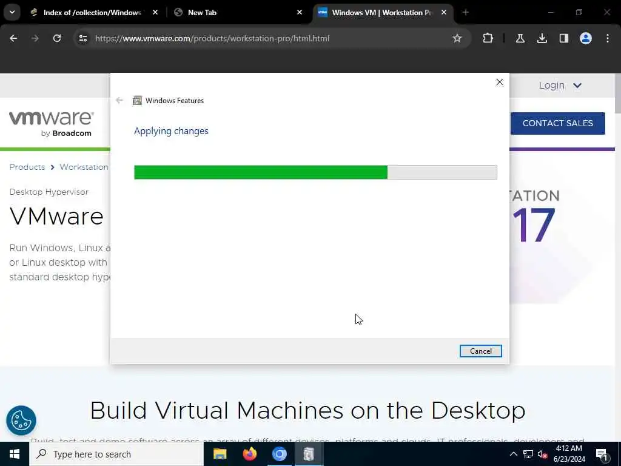Open a new browser tab with plus
621x466 pixels.
(x=465, y=13)
